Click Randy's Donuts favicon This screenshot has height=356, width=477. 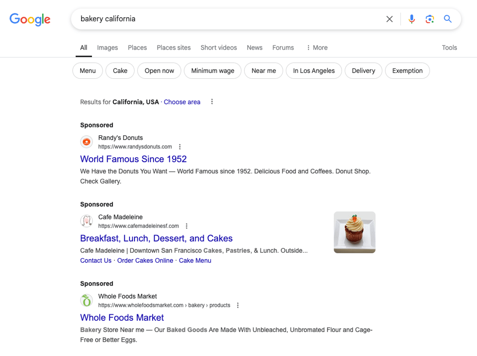pos(86,142)
